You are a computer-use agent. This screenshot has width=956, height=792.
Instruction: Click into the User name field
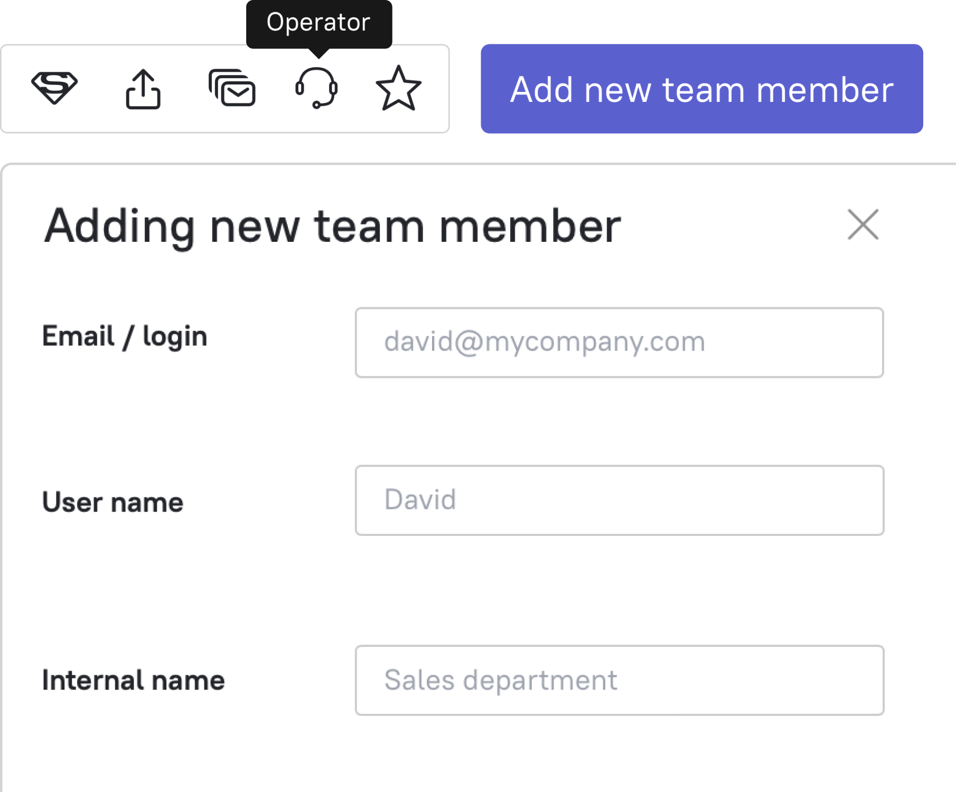(x=619, y=500)
